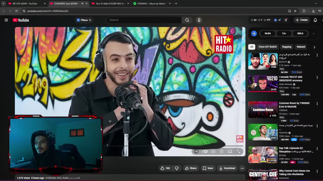Select the Related chip
Viewport: 323px width, 181px height.
pyautogui.click(x=301, y=47)
